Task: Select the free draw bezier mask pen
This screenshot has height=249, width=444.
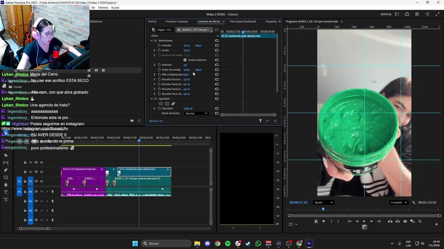Action: point(173,104)
